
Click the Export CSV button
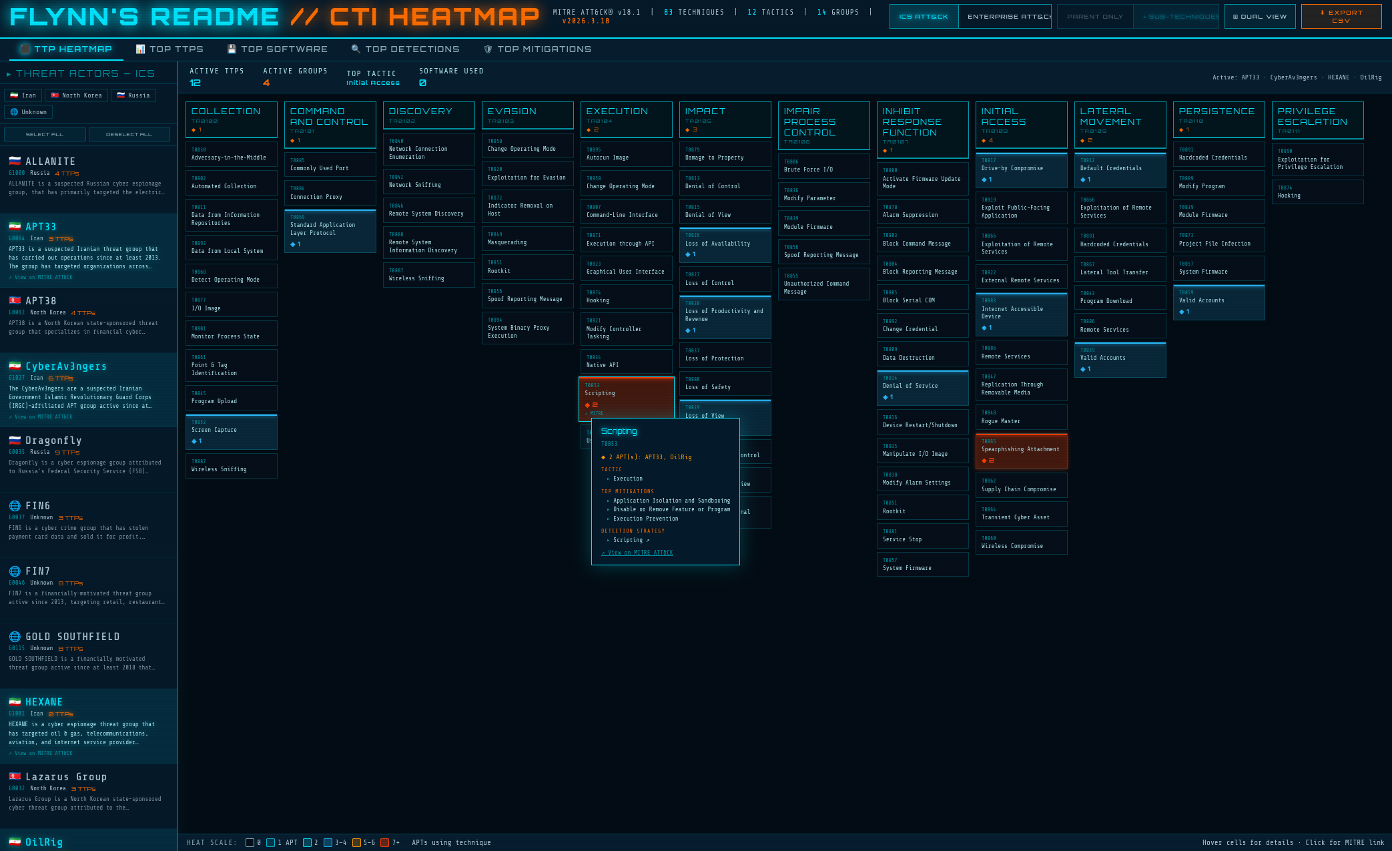pyautogui.click(x=1341, y=15)
